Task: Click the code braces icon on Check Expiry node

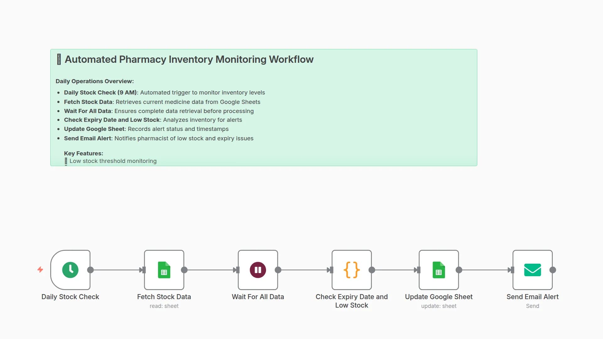Action: coord(351,270)
